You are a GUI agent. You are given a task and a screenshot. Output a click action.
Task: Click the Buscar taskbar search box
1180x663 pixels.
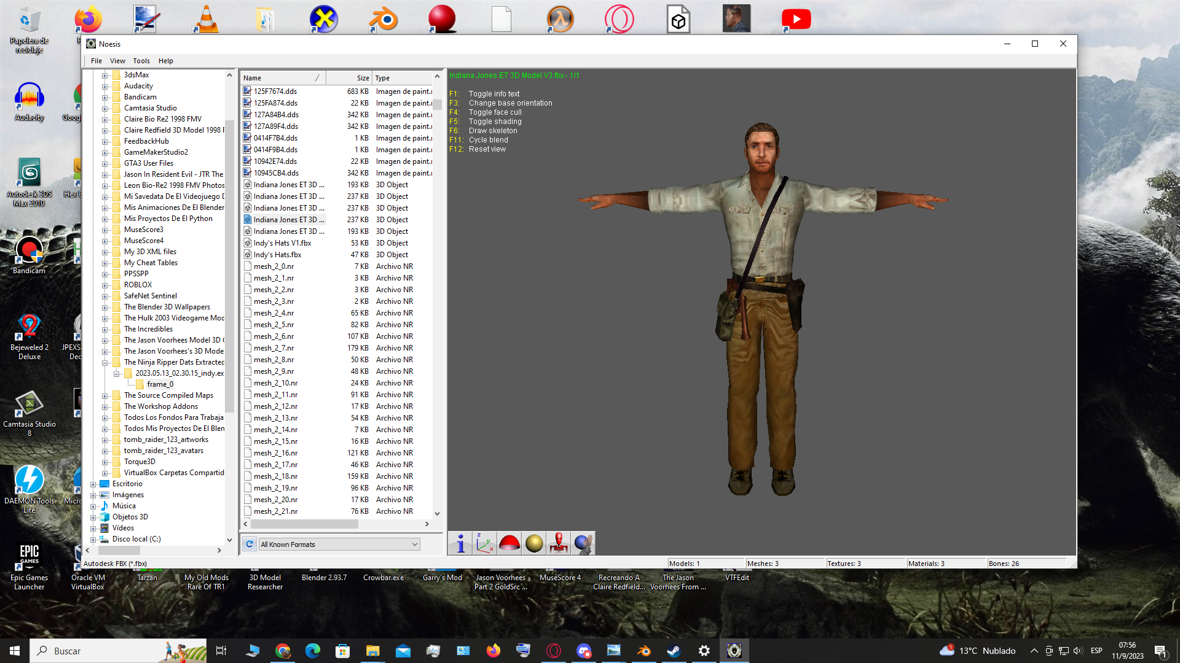118,651
